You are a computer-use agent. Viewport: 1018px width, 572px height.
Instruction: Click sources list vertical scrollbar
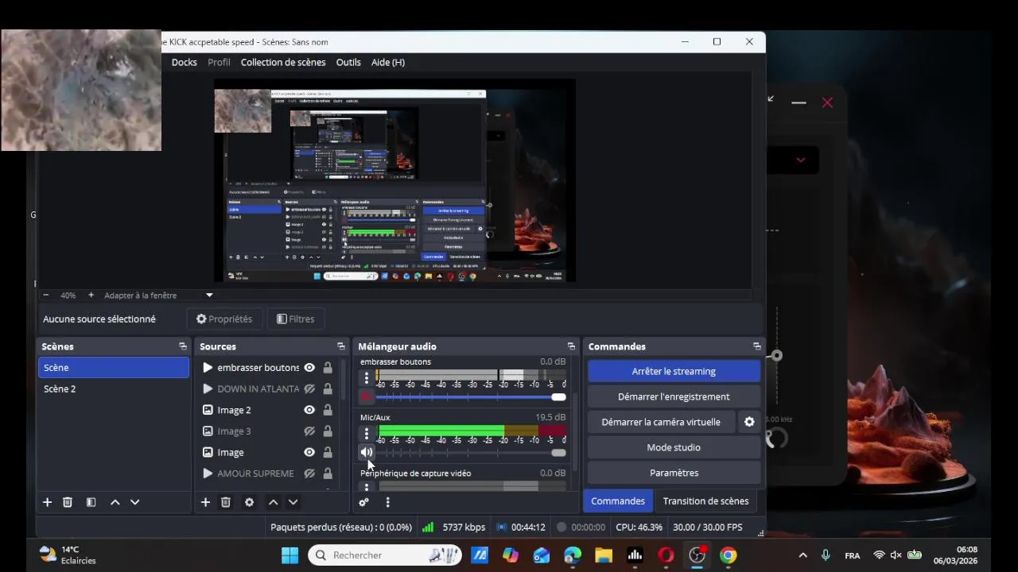pyautogui.click(x=344, y=381)
